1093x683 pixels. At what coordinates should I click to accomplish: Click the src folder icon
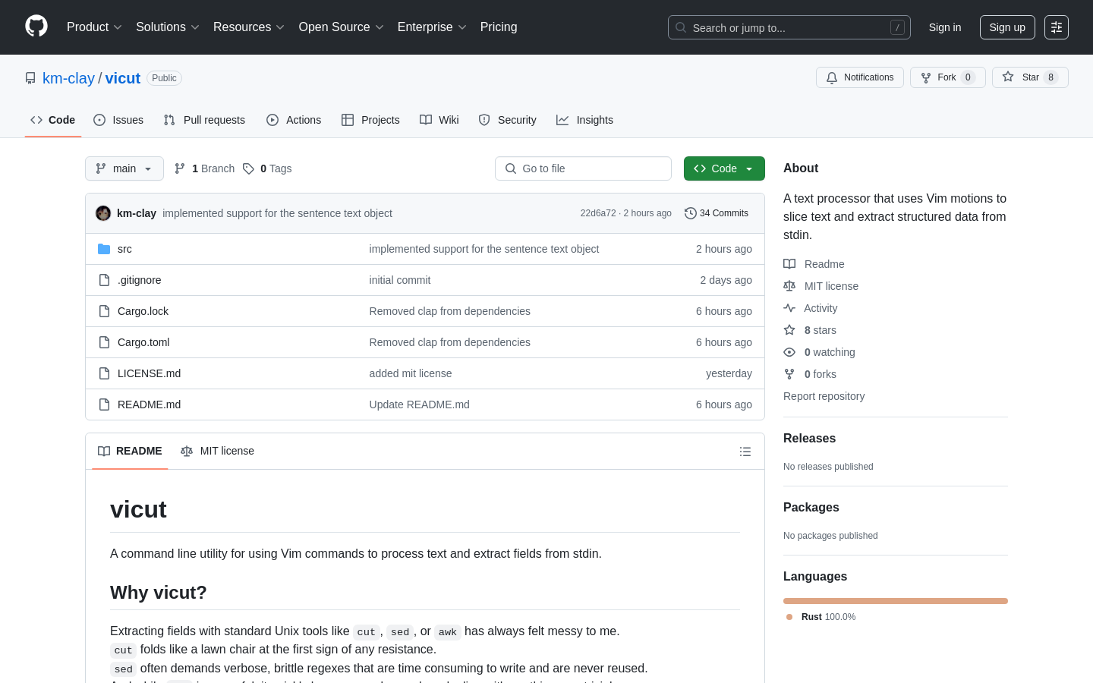[x=104, y=249]
